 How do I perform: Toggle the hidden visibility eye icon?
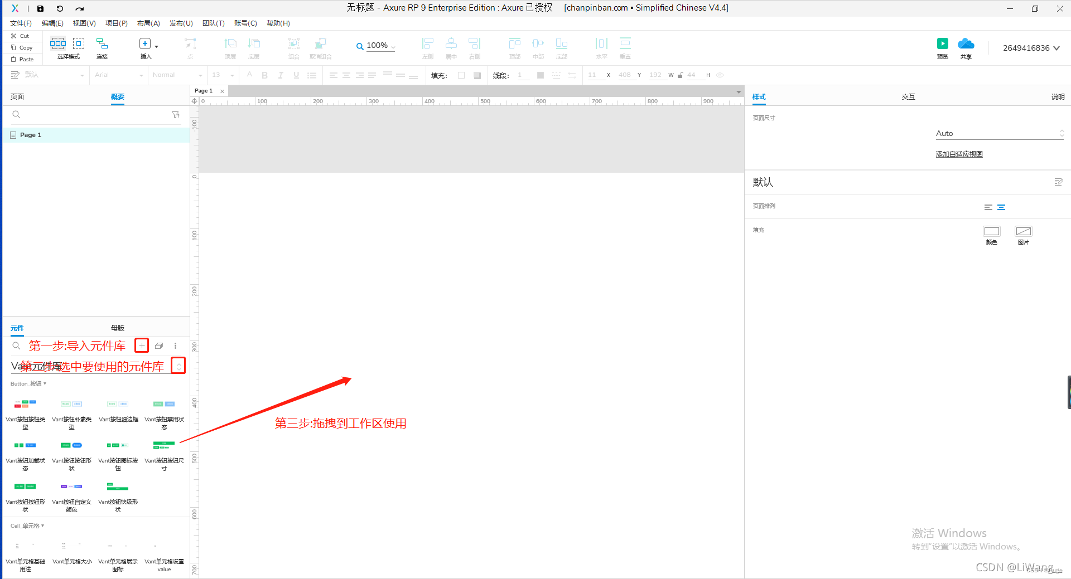point(720,75)
